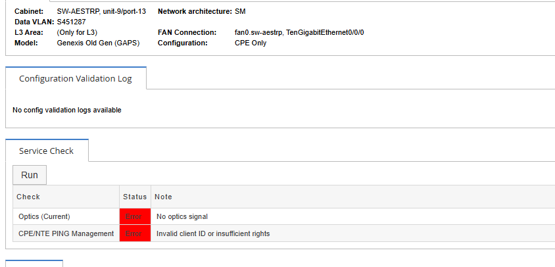The width and height of the screenshot is (555, 267).
Task: Click the Network architecture value SM
Action: (x=240, y=12)
